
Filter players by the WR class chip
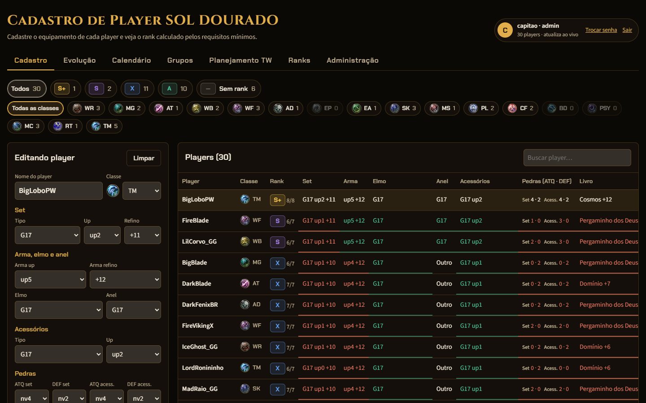tap(86, 108)
